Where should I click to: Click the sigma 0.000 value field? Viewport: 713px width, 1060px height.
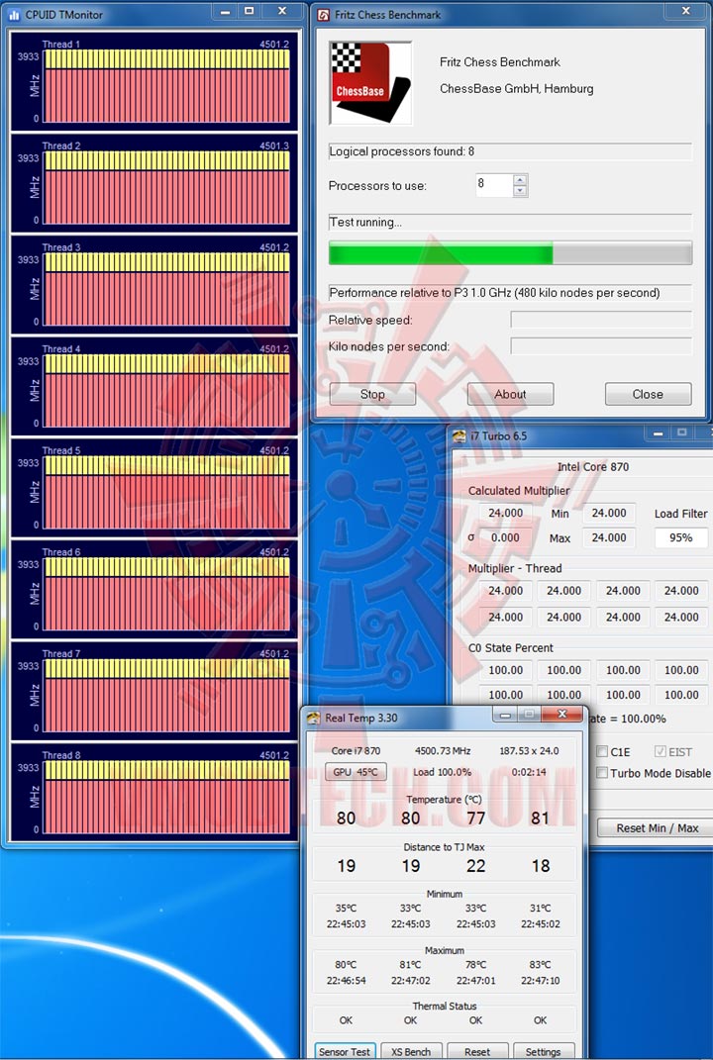coord(505,538)
